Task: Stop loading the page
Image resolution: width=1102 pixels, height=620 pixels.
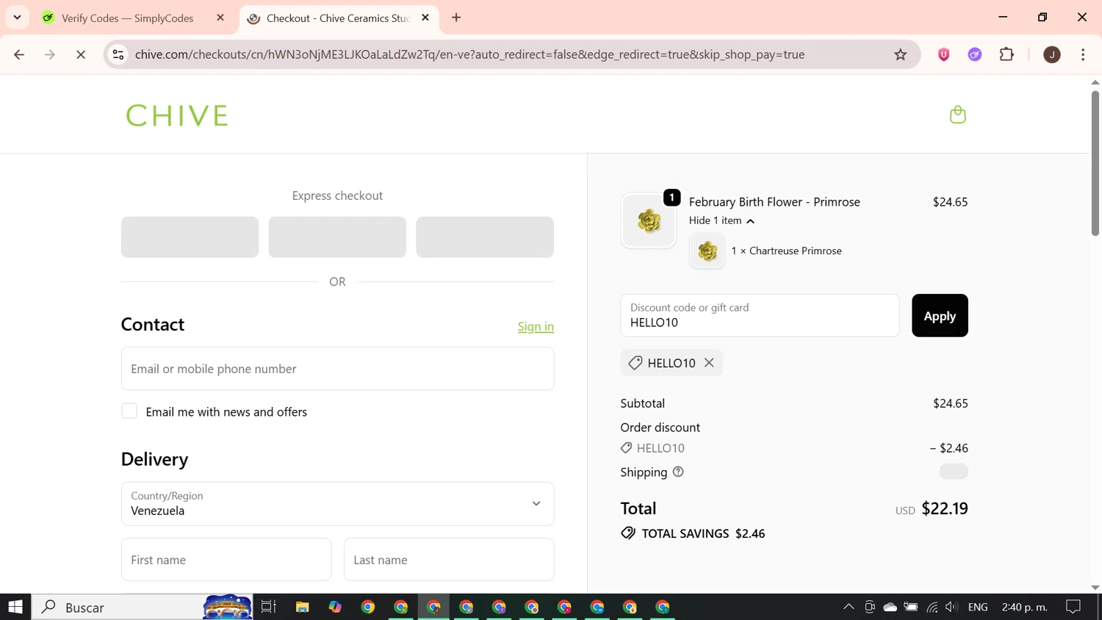Action: (81, 54)
